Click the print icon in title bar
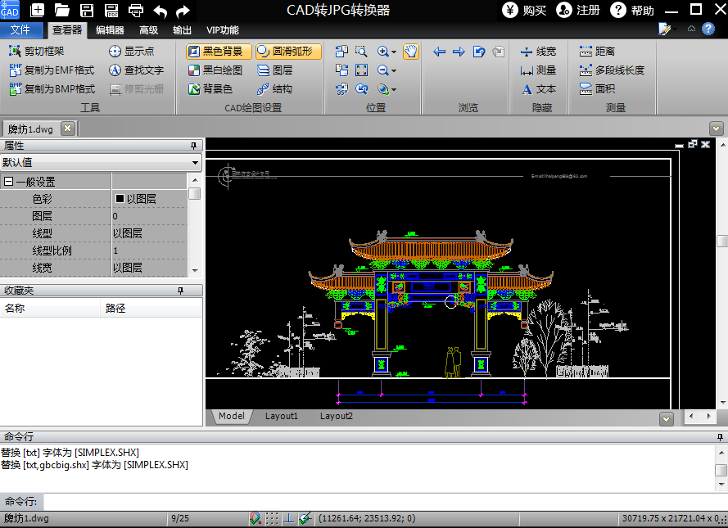Viewport: 728px width, 528px height. click(x=136, y=11)
